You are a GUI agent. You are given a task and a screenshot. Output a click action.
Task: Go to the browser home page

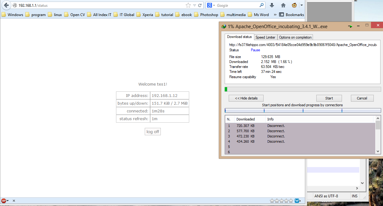283,5
